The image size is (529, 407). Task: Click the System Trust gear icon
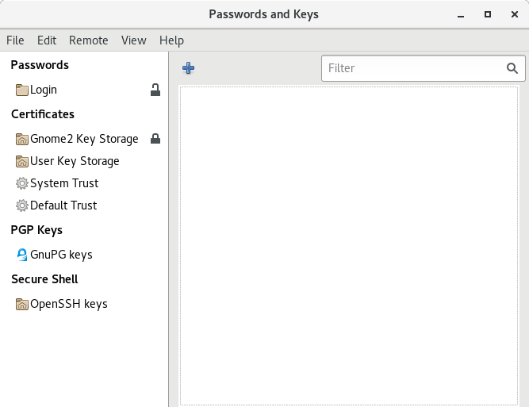[22, 184]
